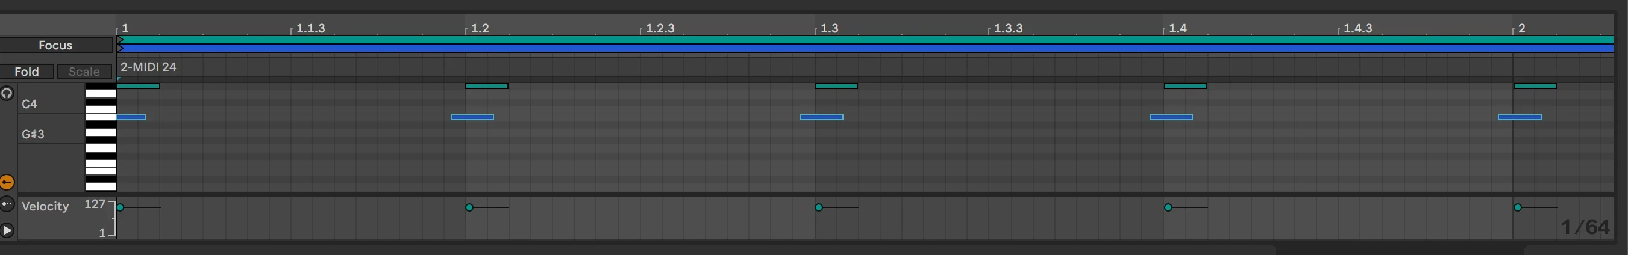Select the 2-MIDI 24 clip label
The width and height of the screenshot is (1628, 255).
[x=148, y=67]
